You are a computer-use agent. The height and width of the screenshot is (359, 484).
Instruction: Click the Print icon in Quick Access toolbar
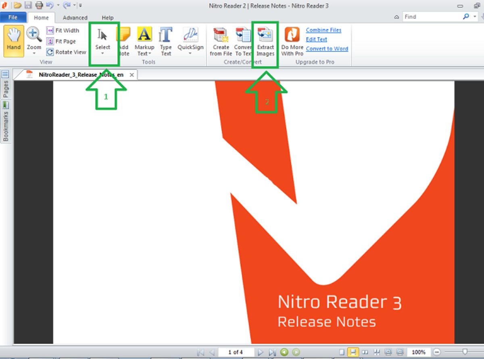(x=39, y=4)
